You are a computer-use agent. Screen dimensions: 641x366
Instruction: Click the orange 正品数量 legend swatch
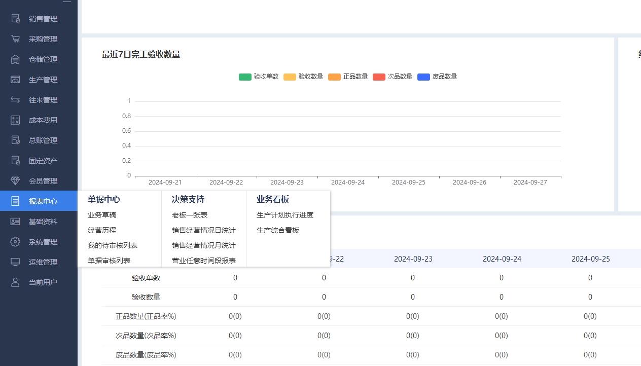tap(334, 77)
